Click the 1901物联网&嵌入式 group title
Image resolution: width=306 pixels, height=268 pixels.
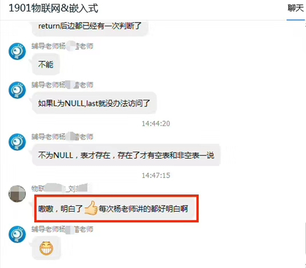tap(53, 8)
